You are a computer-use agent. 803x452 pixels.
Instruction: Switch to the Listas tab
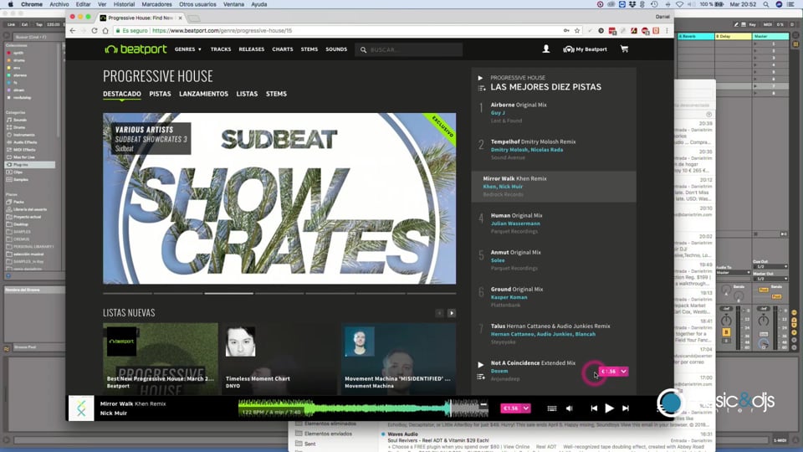click(x=247, y=94)
